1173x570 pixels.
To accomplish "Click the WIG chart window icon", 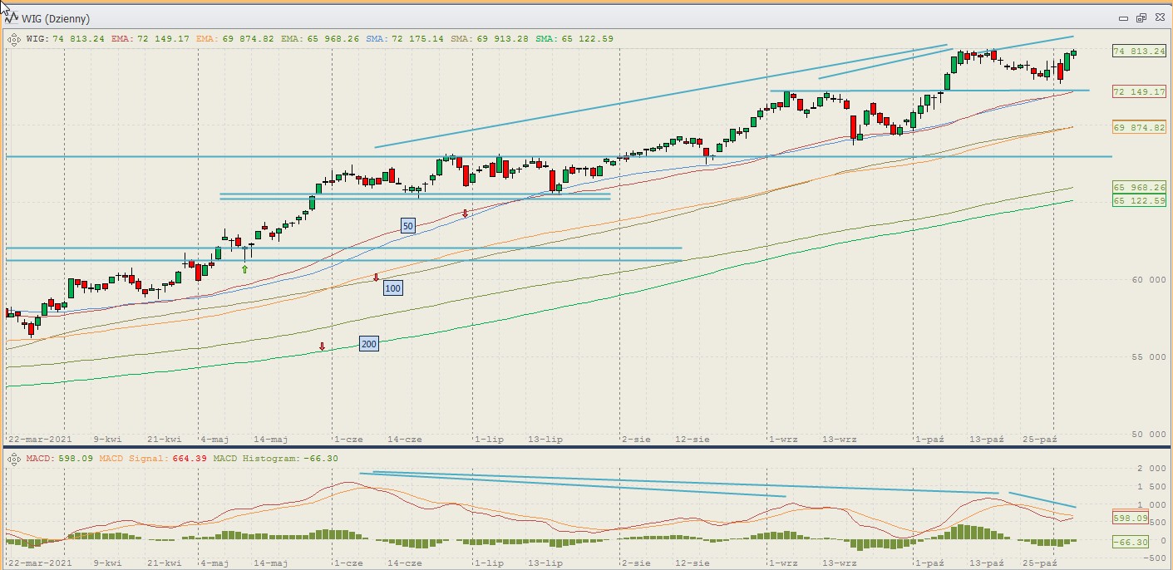I will (x=12, y=18).
